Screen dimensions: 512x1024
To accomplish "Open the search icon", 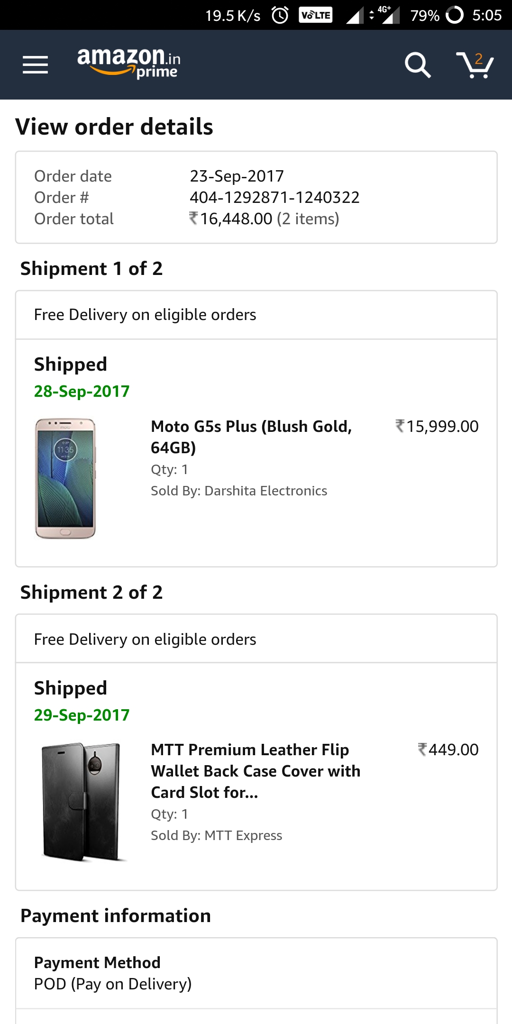I will click(417, 64).
